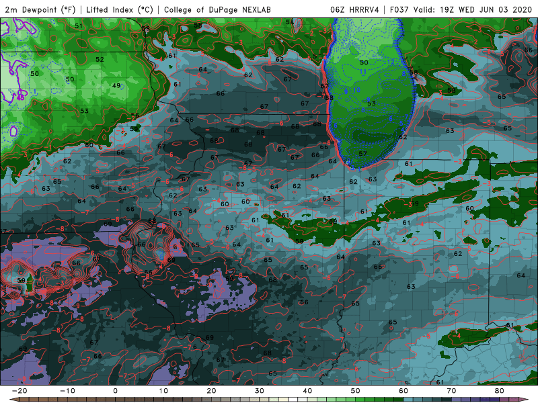Click the "10" label on the color scale
The width and height of the screenshot is (538, 403).
click(x=163, y=391)
